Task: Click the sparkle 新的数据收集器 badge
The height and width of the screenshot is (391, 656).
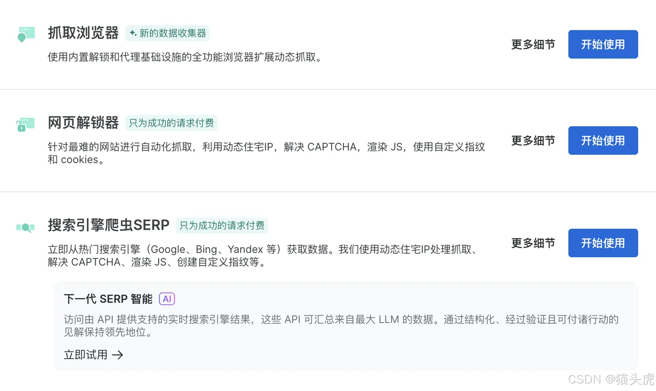Action: pos(167,33)
